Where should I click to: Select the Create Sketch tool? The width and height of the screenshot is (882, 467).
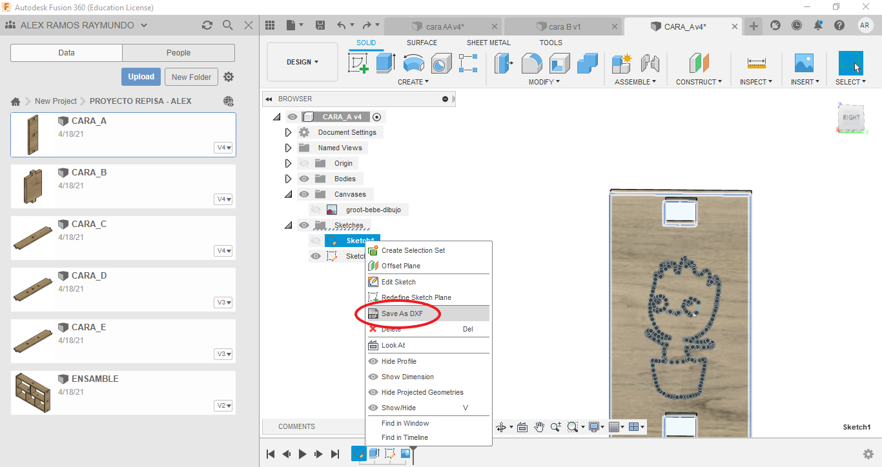(358, 63)
